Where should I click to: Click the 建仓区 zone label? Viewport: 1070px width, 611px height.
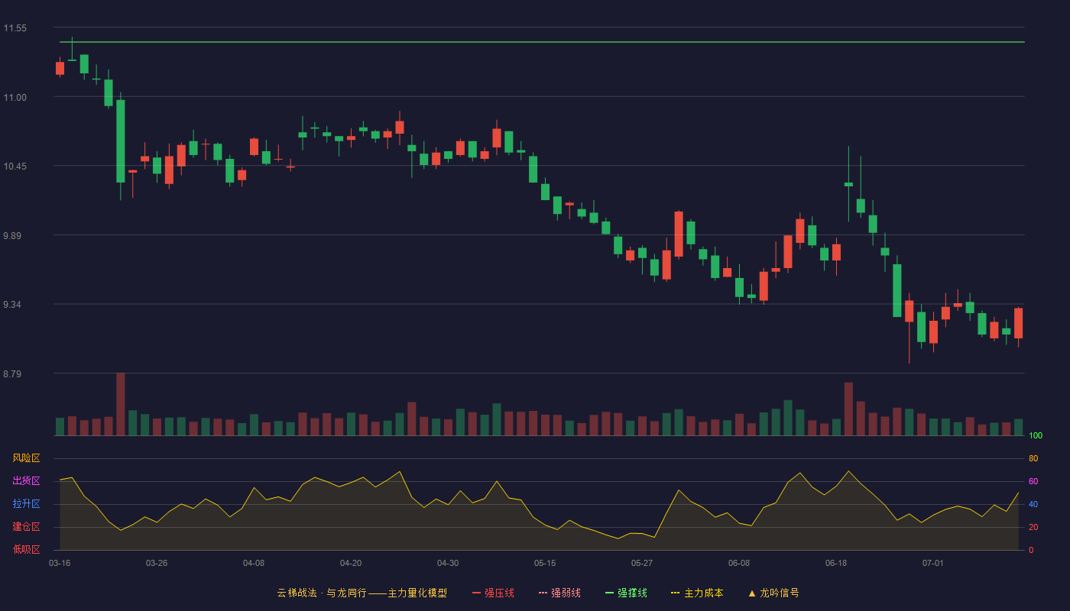[26, 527]
